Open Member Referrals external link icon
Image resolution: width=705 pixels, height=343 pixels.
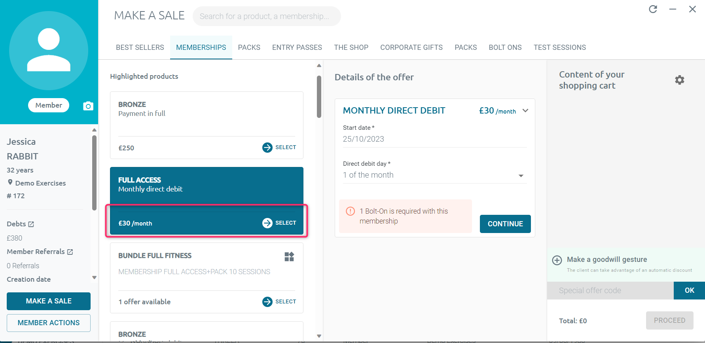coord(70,252)
